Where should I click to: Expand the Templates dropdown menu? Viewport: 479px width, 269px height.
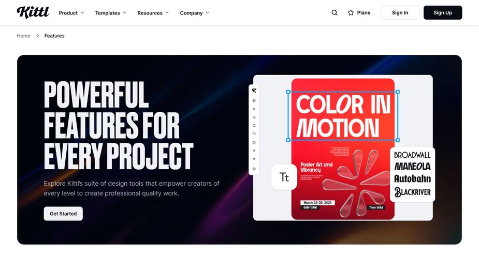110,13
